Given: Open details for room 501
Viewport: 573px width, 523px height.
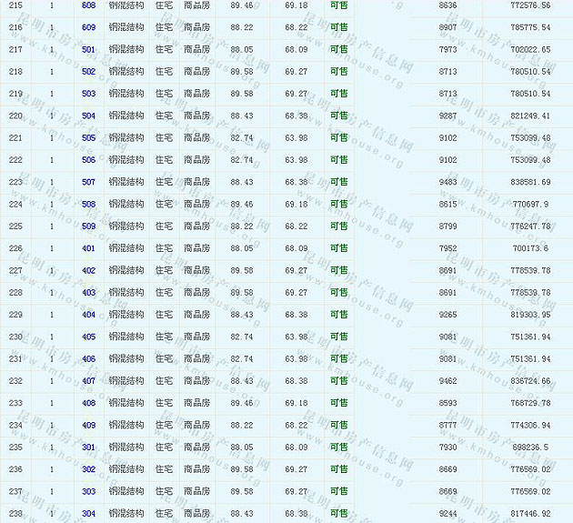Looking at the screenshot, I should 88,49.
